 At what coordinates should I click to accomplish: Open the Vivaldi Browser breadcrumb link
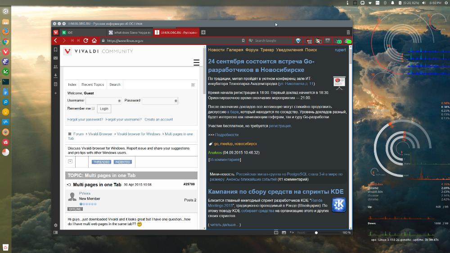point(100,134)
